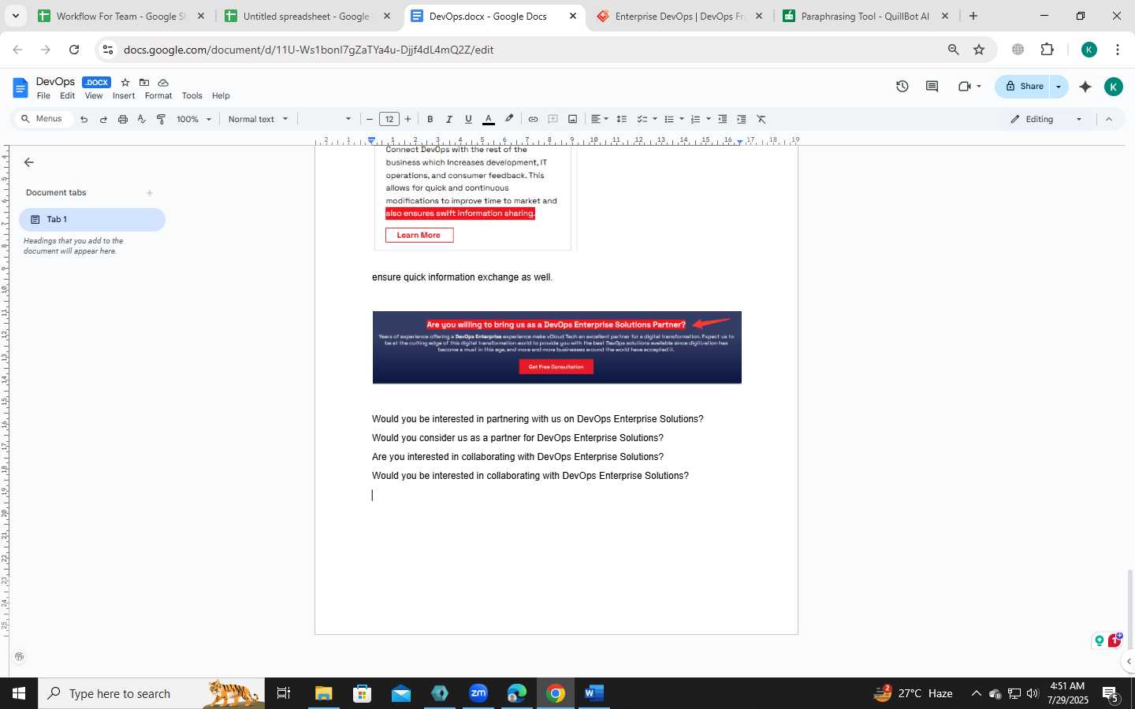Click the font size field showing 12
This screenshot has width=1135, height=709.
pos(389,119)
